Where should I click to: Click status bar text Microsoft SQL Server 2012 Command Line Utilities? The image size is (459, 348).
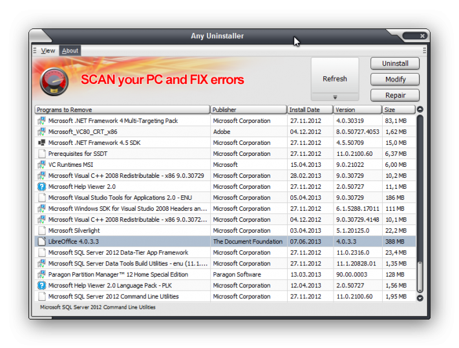click(x=98, y=307)
